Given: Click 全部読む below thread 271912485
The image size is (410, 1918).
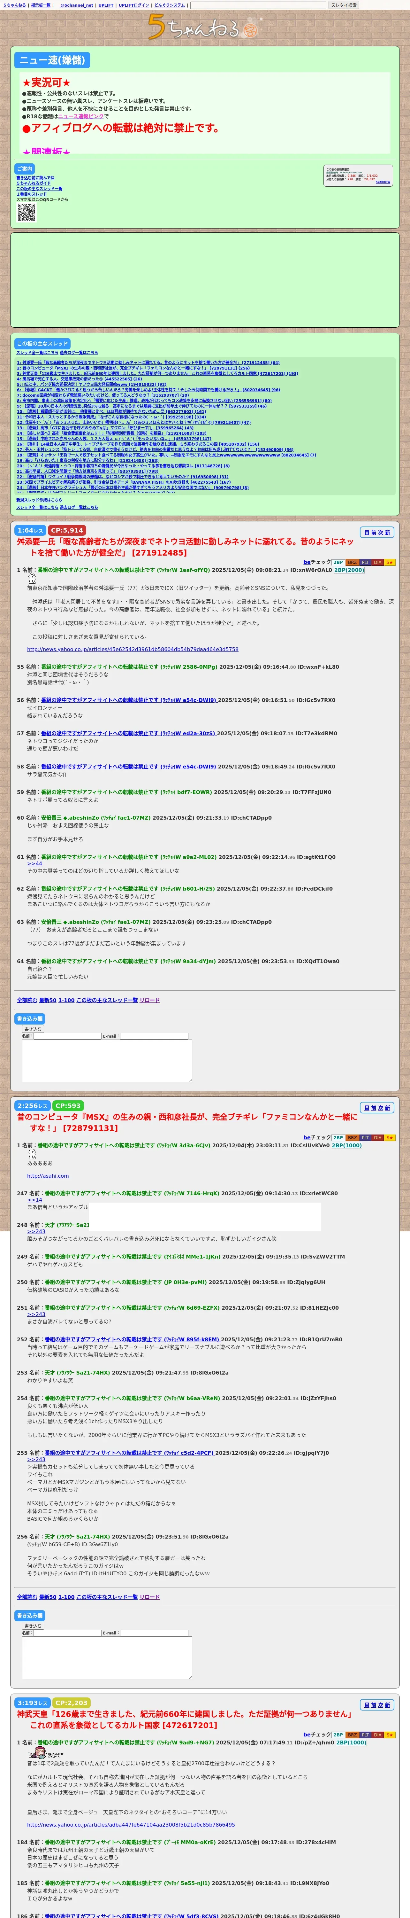Looking at the screenshot, I should pyautogui.click(x=27, y=1000).
